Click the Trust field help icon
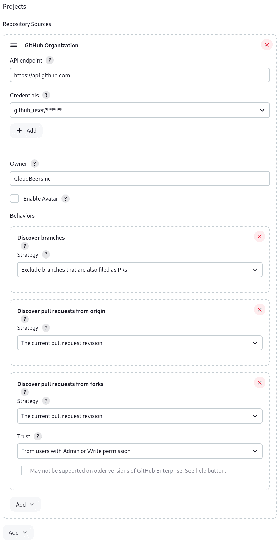Image resolution: width=279 pixels, height=540 pixels. tap(37, 436)
